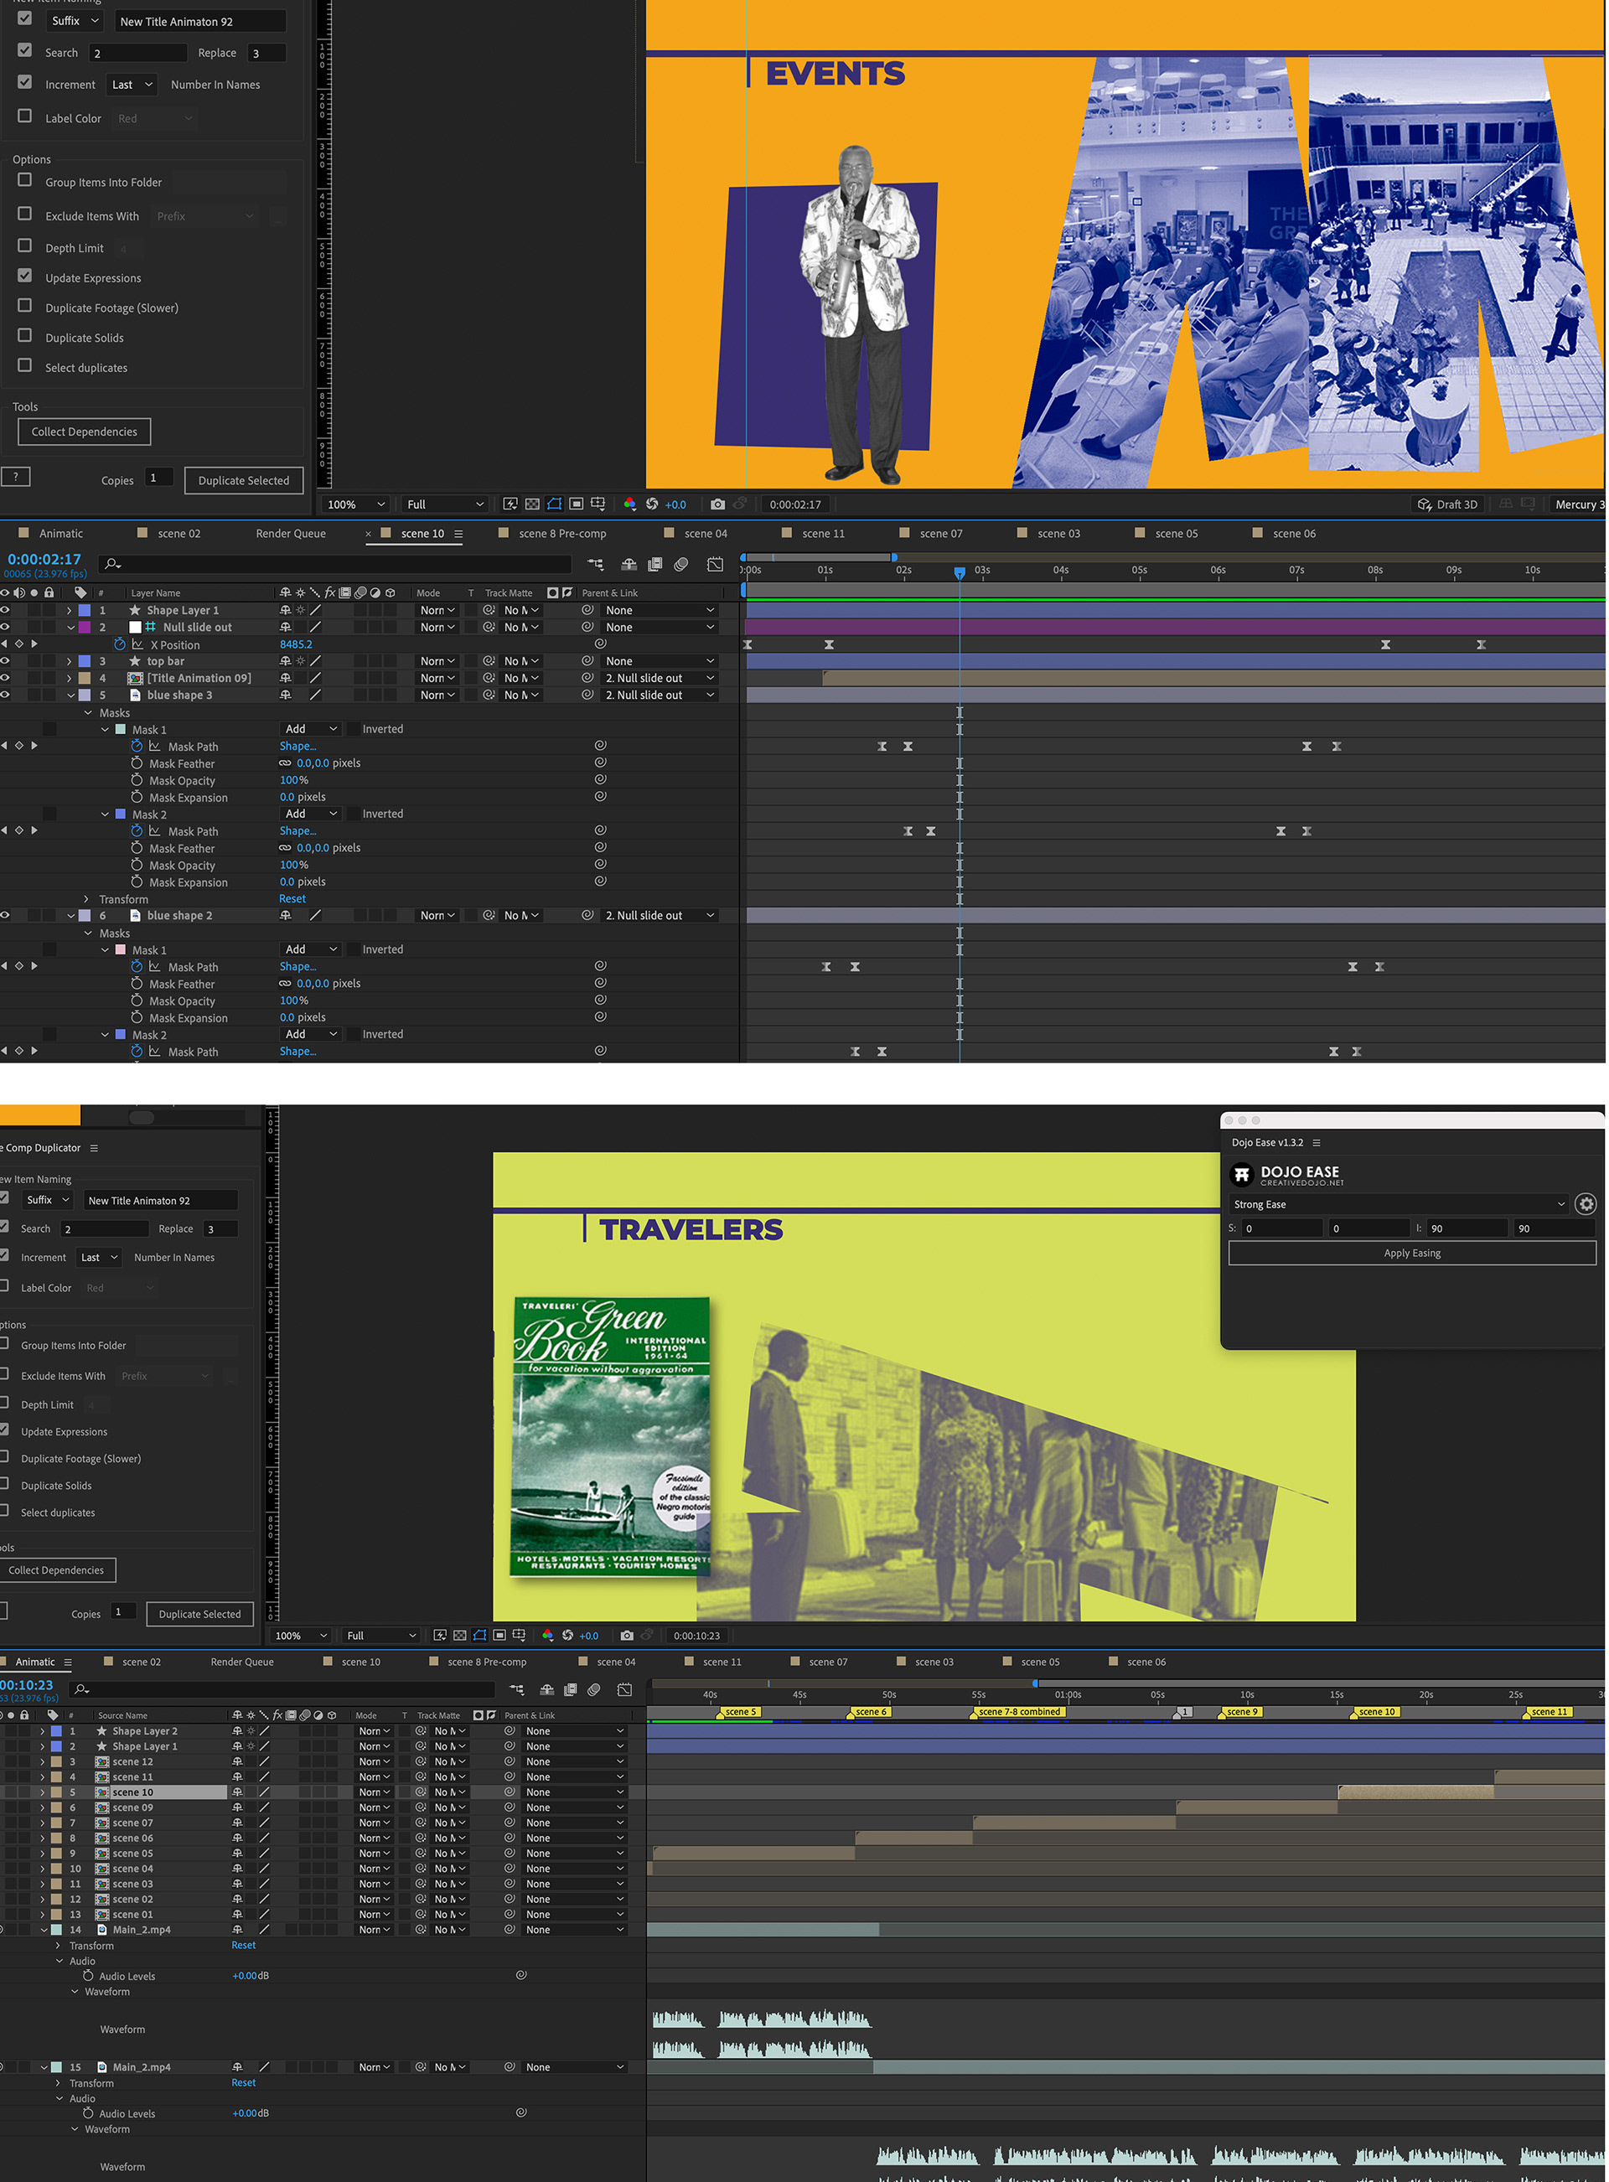Screen dimensions: 1609x2182
Task: Click Reset for blue shape 3 Transform
Action: (292, 899)
